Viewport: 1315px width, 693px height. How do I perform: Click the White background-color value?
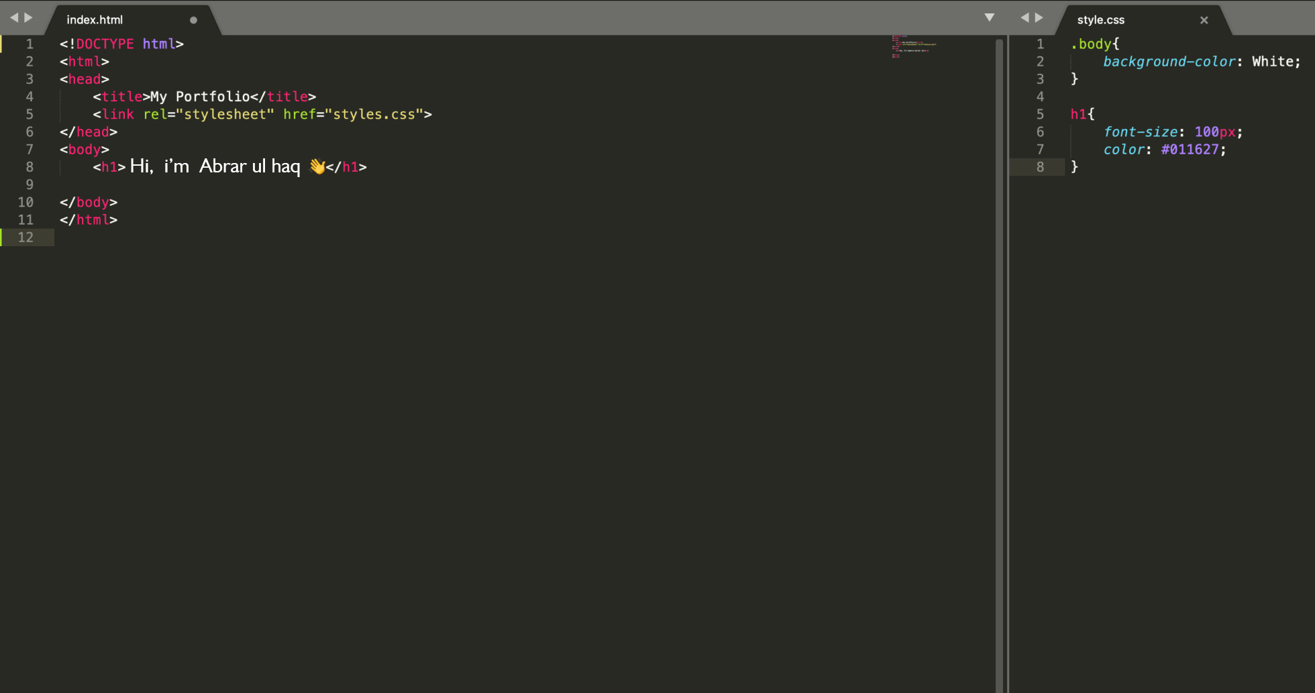click(x=1271, y=62)
